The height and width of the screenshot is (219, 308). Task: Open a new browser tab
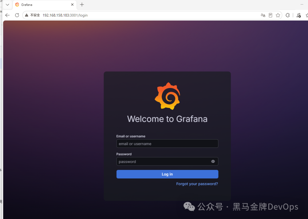pyautogui.click(x=82, y=5)
